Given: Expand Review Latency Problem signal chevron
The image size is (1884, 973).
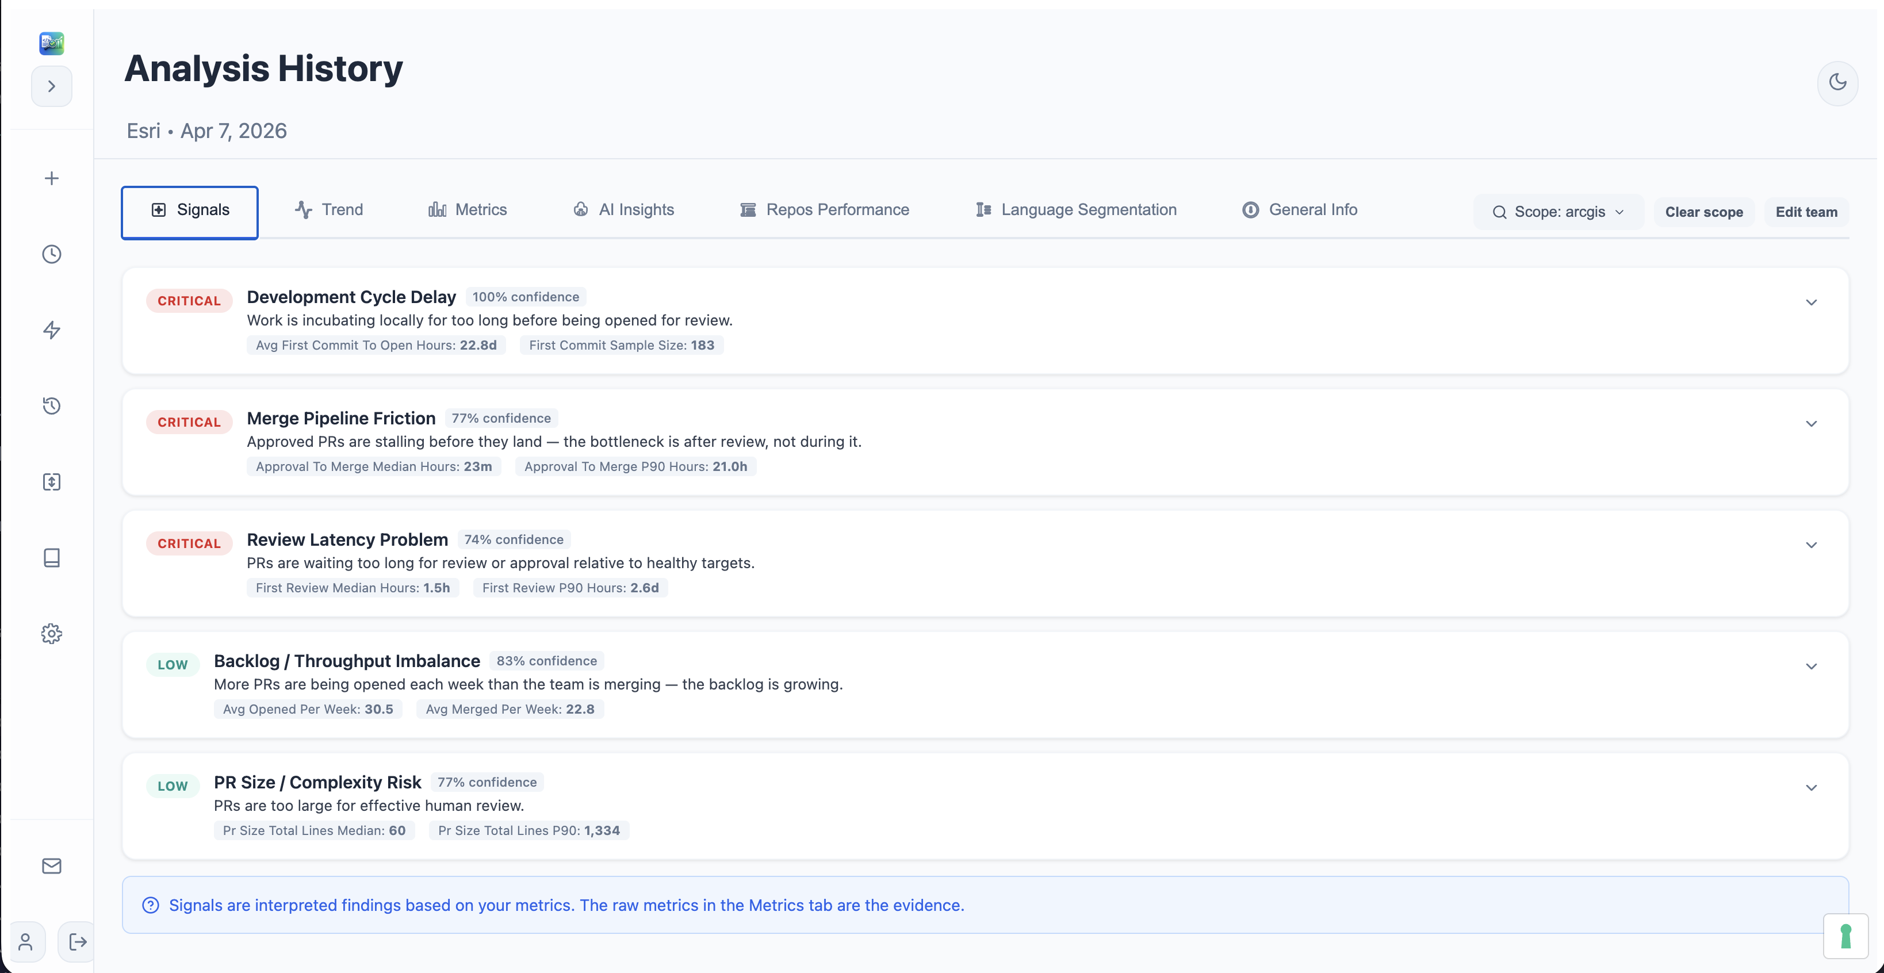Looking at the screenshot, I should tap(1811, 545).
